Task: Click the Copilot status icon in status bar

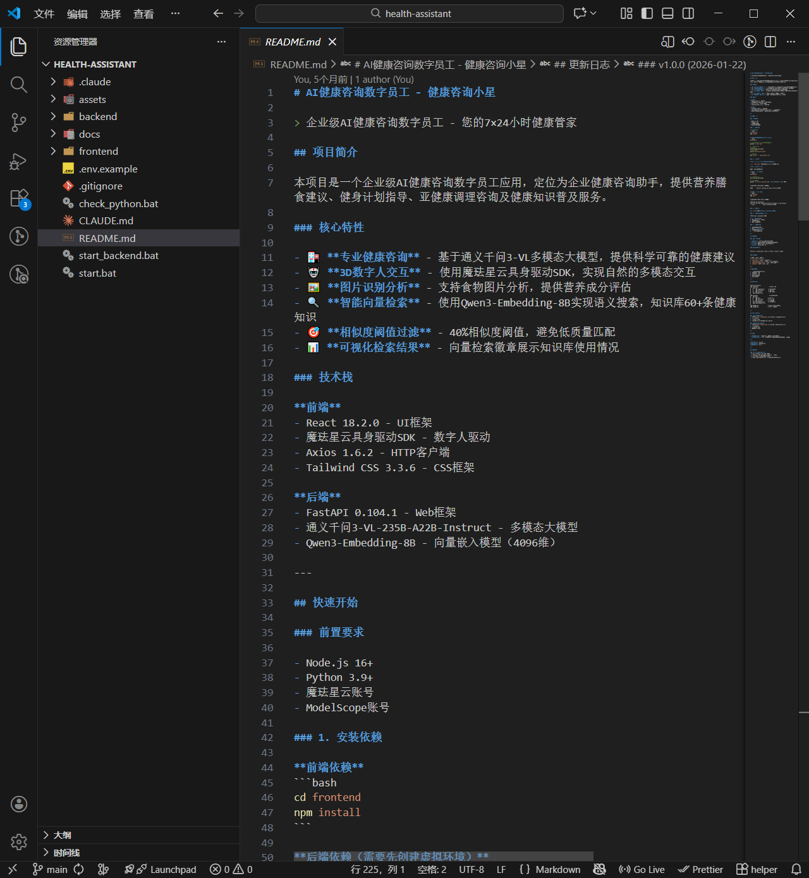Action: (599, 869)
